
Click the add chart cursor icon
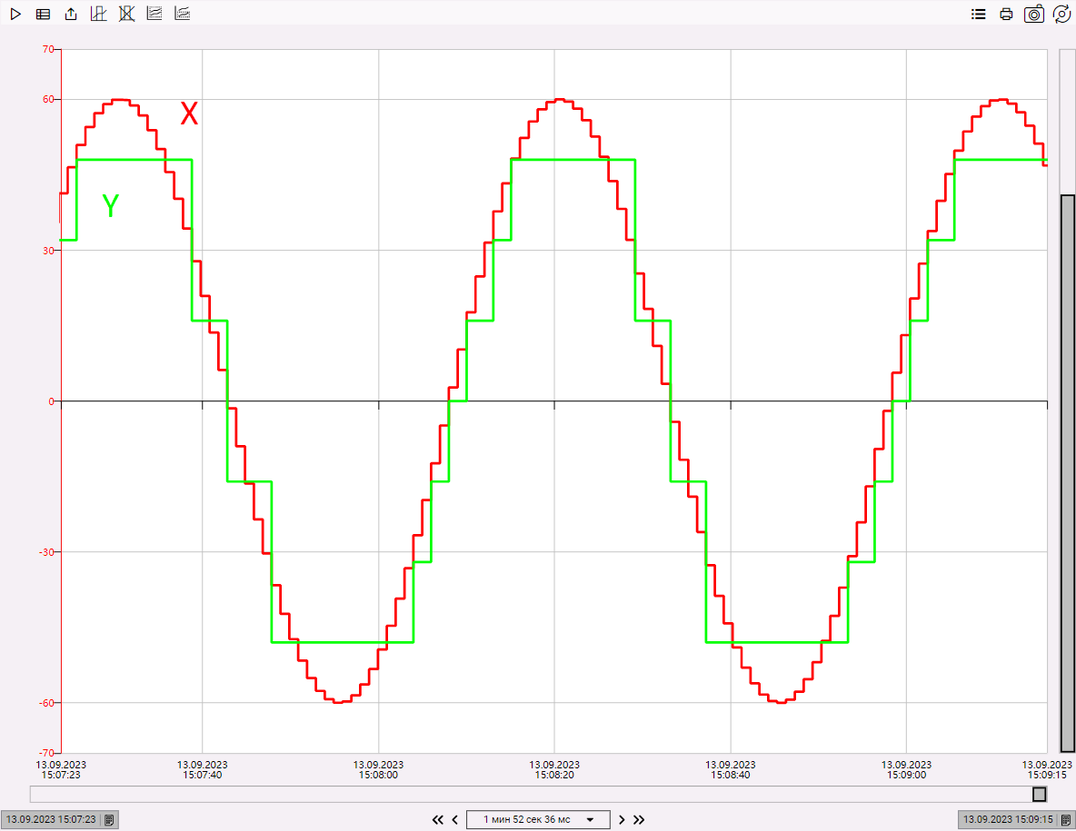pos(98,14)
